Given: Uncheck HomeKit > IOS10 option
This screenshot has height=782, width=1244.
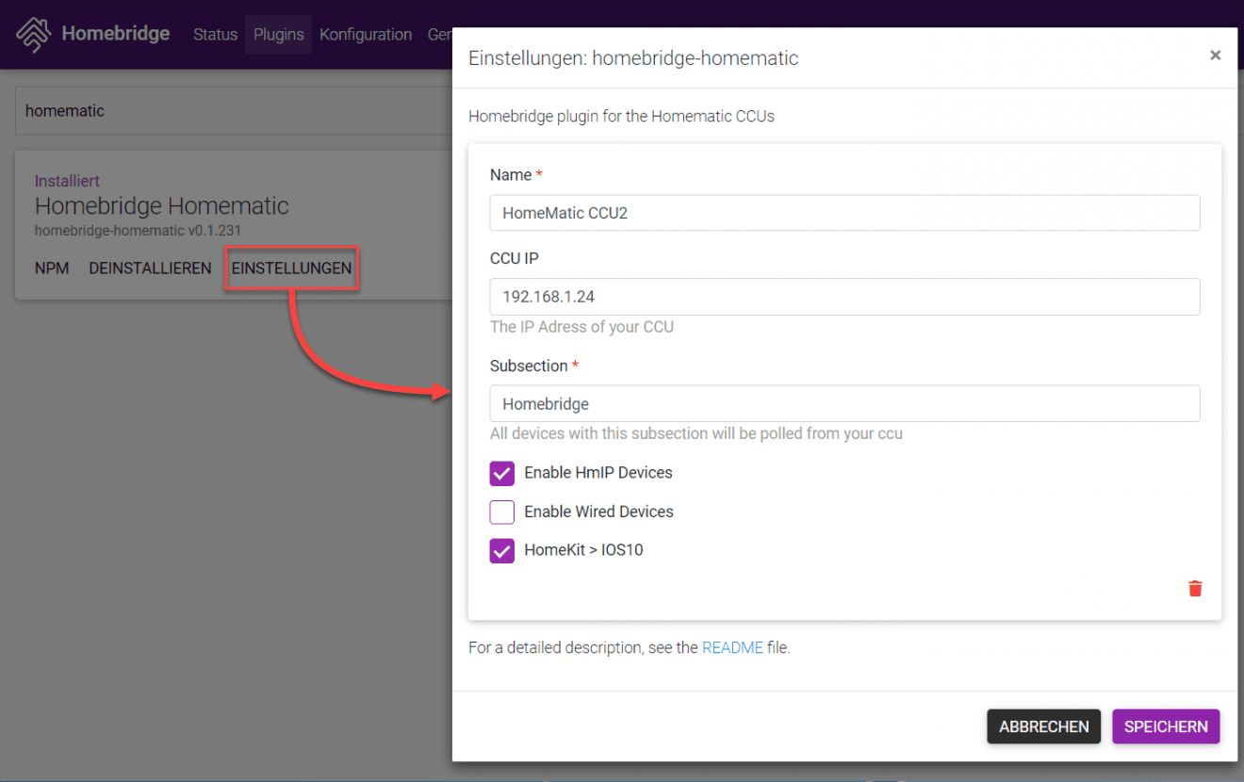Looking at the screenshot, I should click(502, 550).
